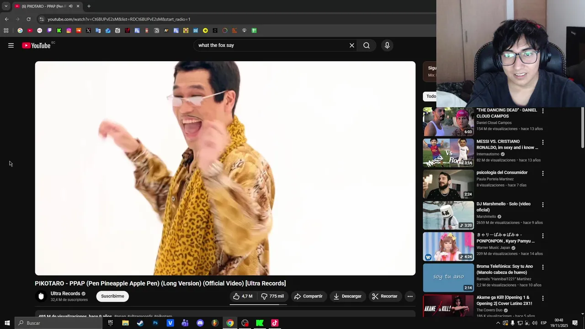Open the apps grid in bookmarks bar
The image size is (585, 329).
(6, 31)
